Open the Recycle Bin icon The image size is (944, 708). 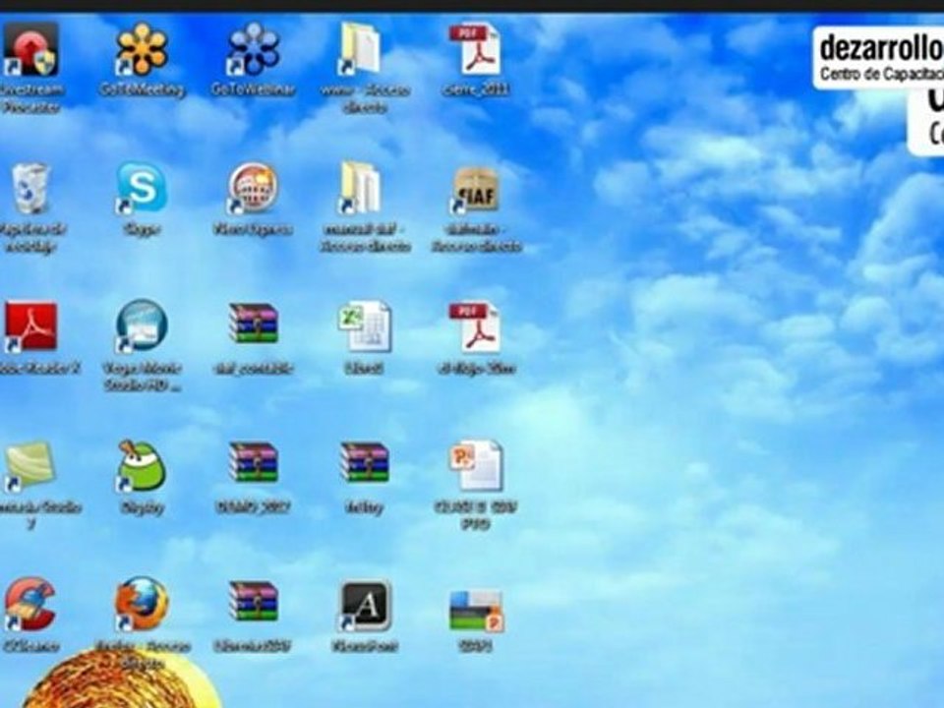(x=29, y=189)
